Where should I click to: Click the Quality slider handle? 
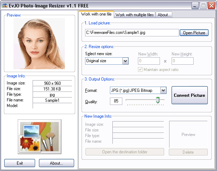(x=158, y=101)
